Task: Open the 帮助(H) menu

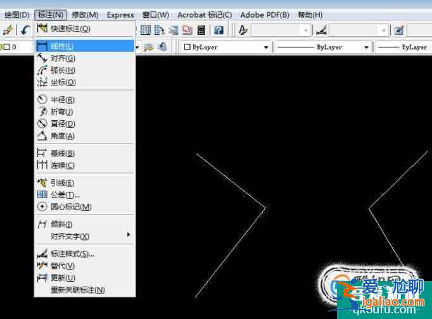Action: pos(310,15)
